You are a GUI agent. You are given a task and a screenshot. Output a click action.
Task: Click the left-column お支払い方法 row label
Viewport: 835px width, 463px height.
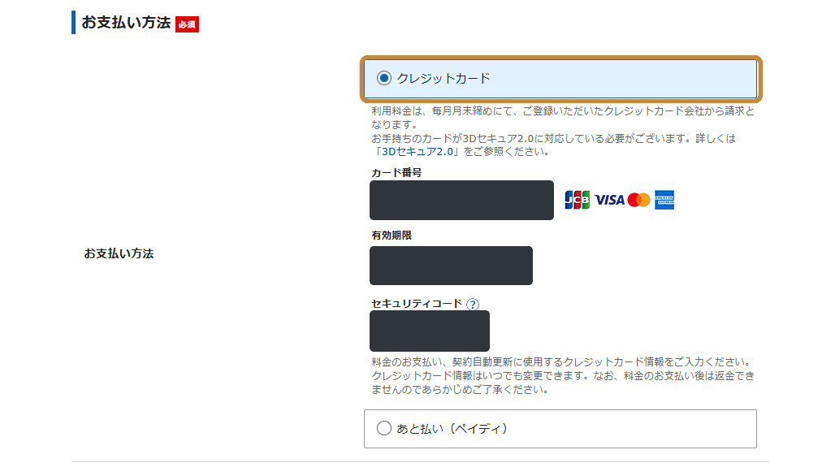[119, 253]
